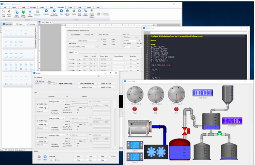Switch to the Programming ribbon tab
The height and width of the screenshot is (165, 255).
tap(61, 7)
